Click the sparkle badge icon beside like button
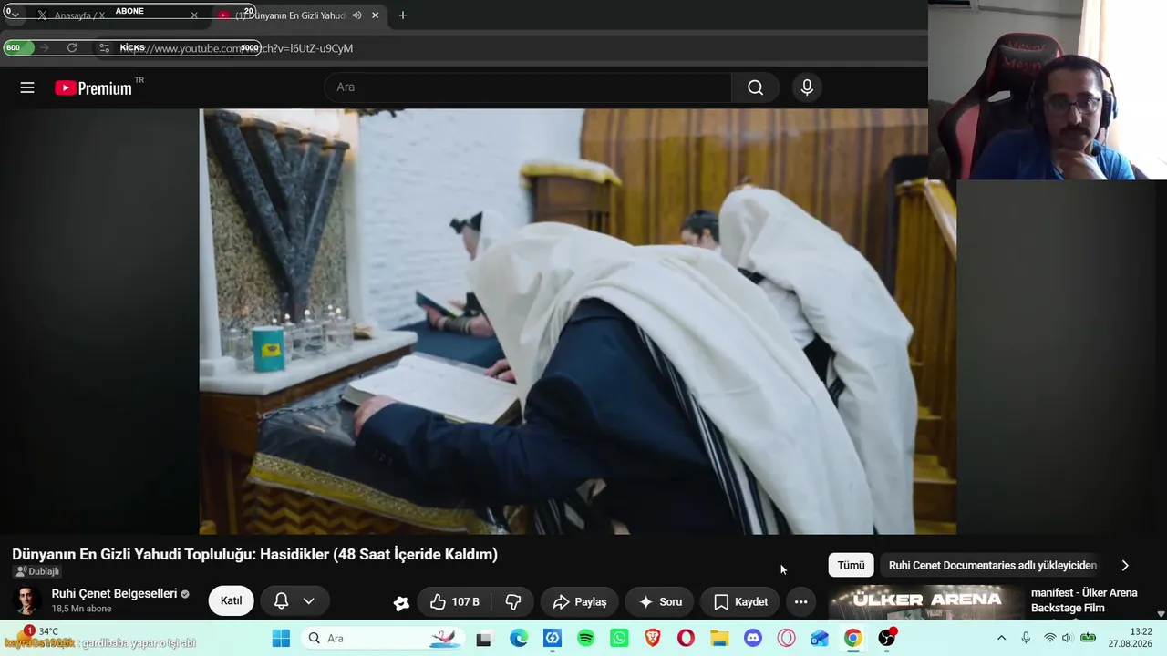Screen dimensions: 1167x656 click(401, 602)
